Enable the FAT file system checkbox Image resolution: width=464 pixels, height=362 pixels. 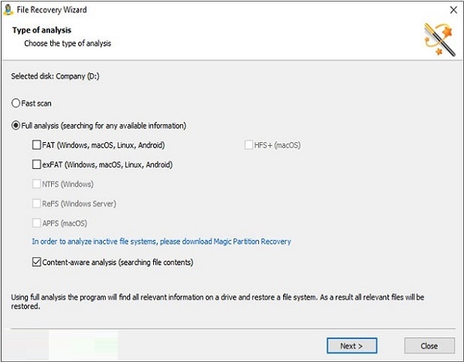[x=37, y=145]
